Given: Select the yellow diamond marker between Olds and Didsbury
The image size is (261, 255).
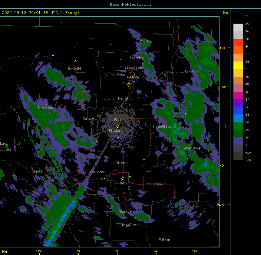Looking at the screenshot, I should pyautogui.click(x=118, y=126).
